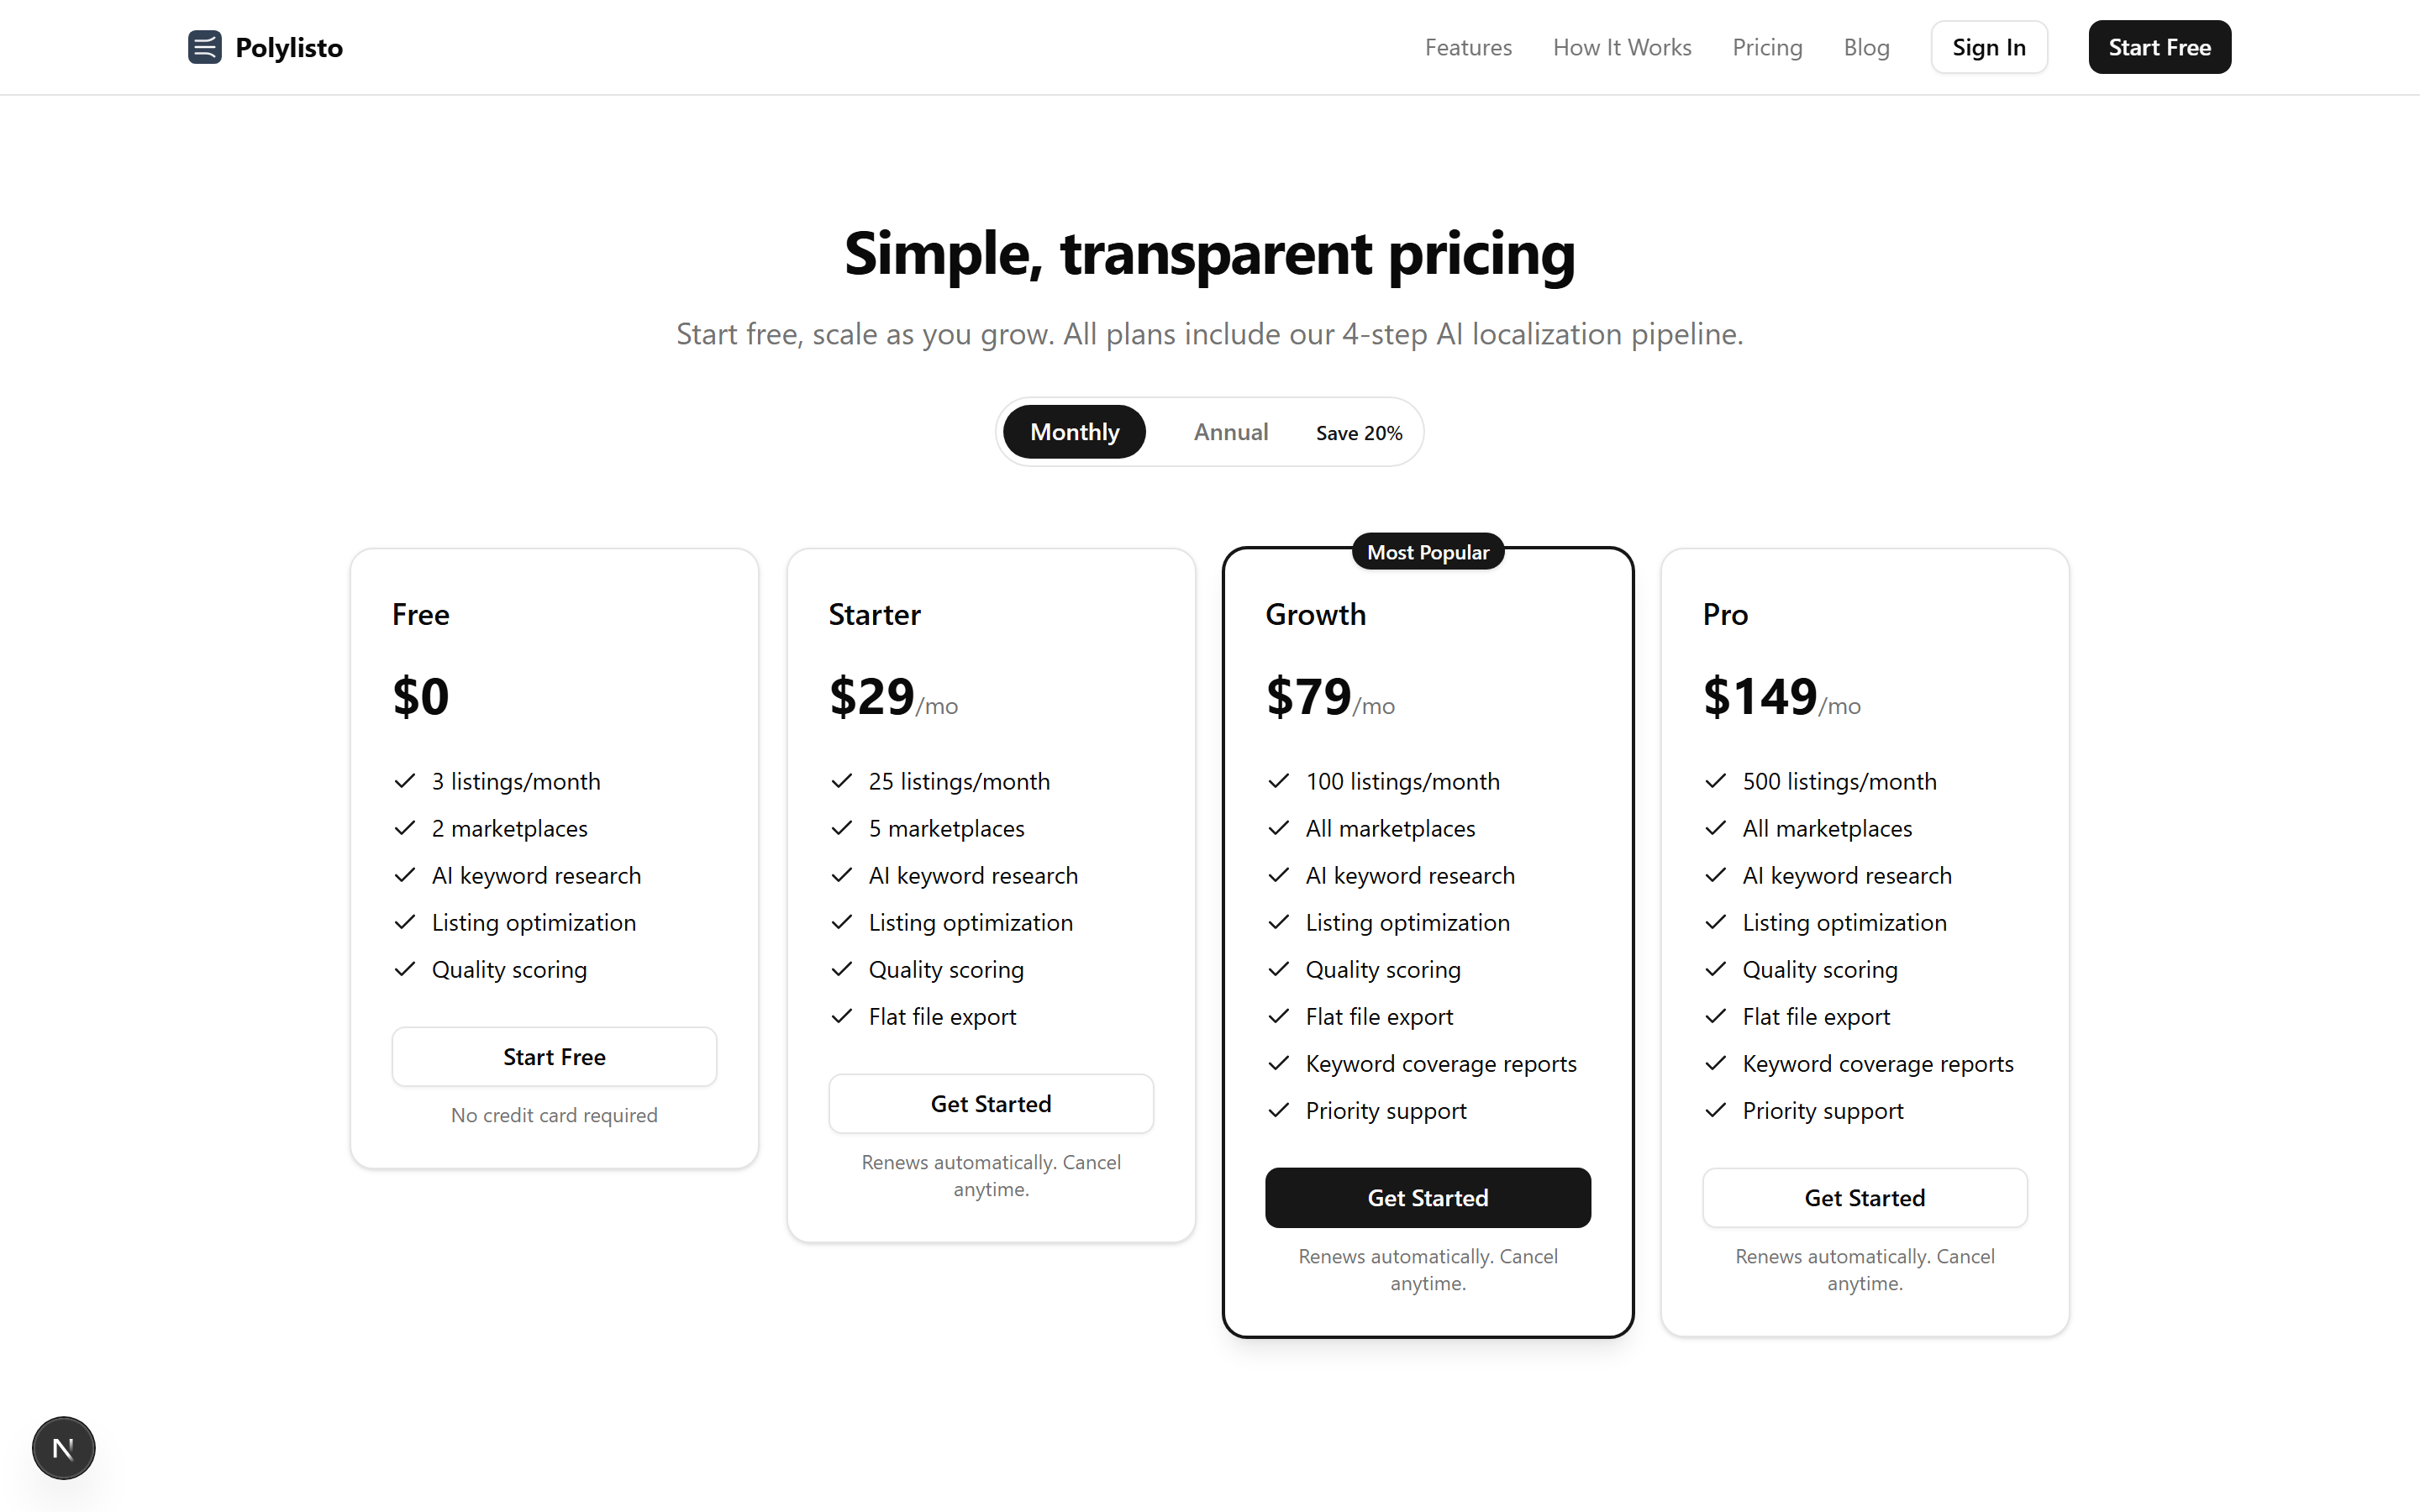Click Start Free inside the Free plan card
The width and height of the screenshot is (2420, 1512).
point(554,1056)
